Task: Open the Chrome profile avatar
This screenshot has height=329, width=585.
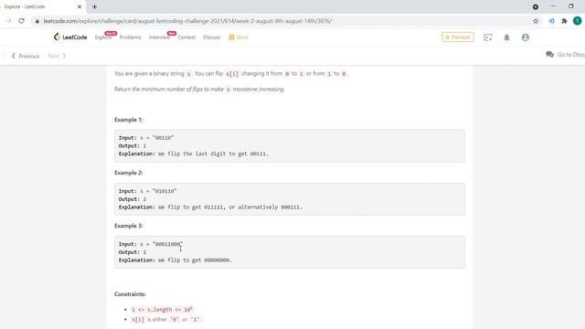Action: (x=577, y=21)
